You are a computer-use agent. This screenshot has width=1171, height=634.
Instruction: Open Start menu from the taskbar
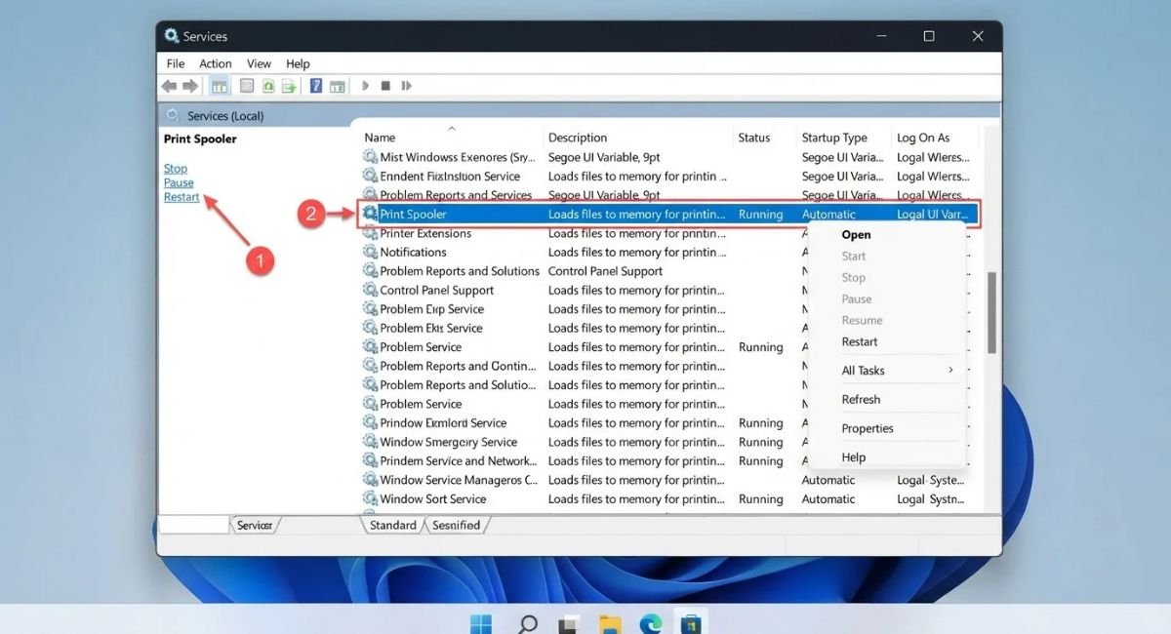(x=481, y=623)
